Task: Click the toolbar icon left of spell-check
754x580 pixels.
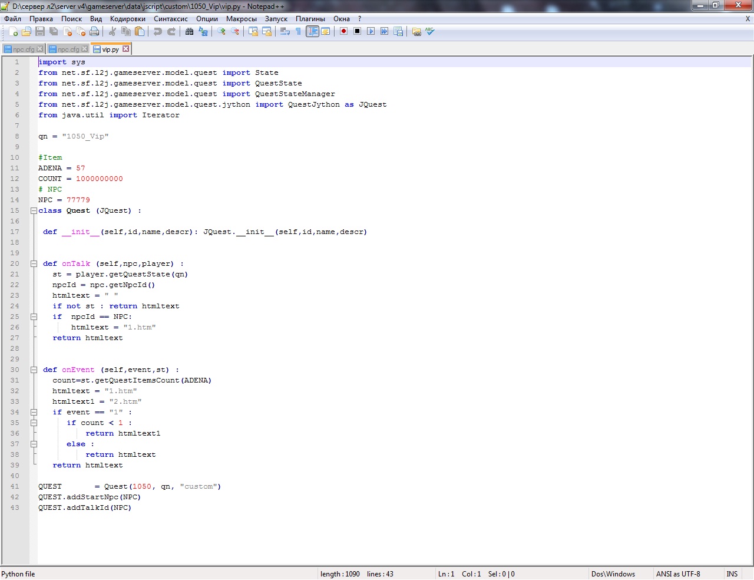Action: tap(416, 31)
